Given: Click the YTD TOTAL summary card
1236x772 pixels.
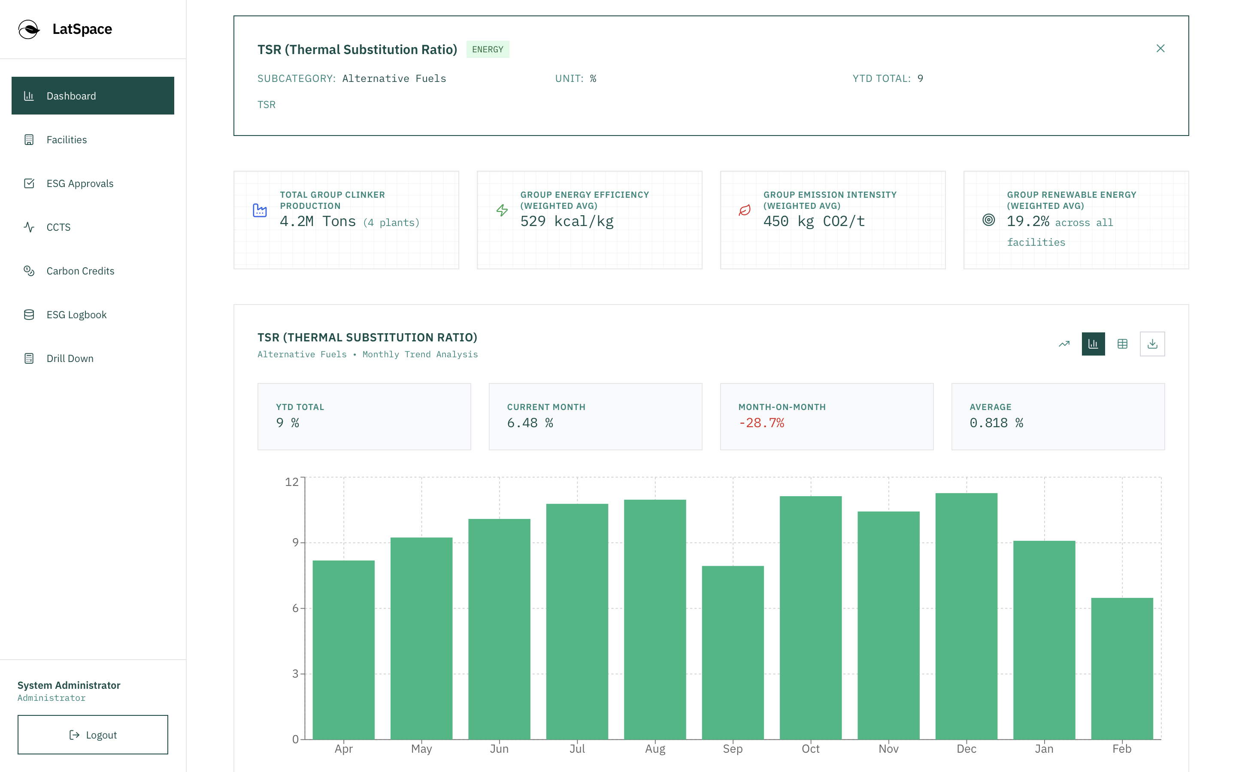Looking at the screenshot, I should coord(364,416).
